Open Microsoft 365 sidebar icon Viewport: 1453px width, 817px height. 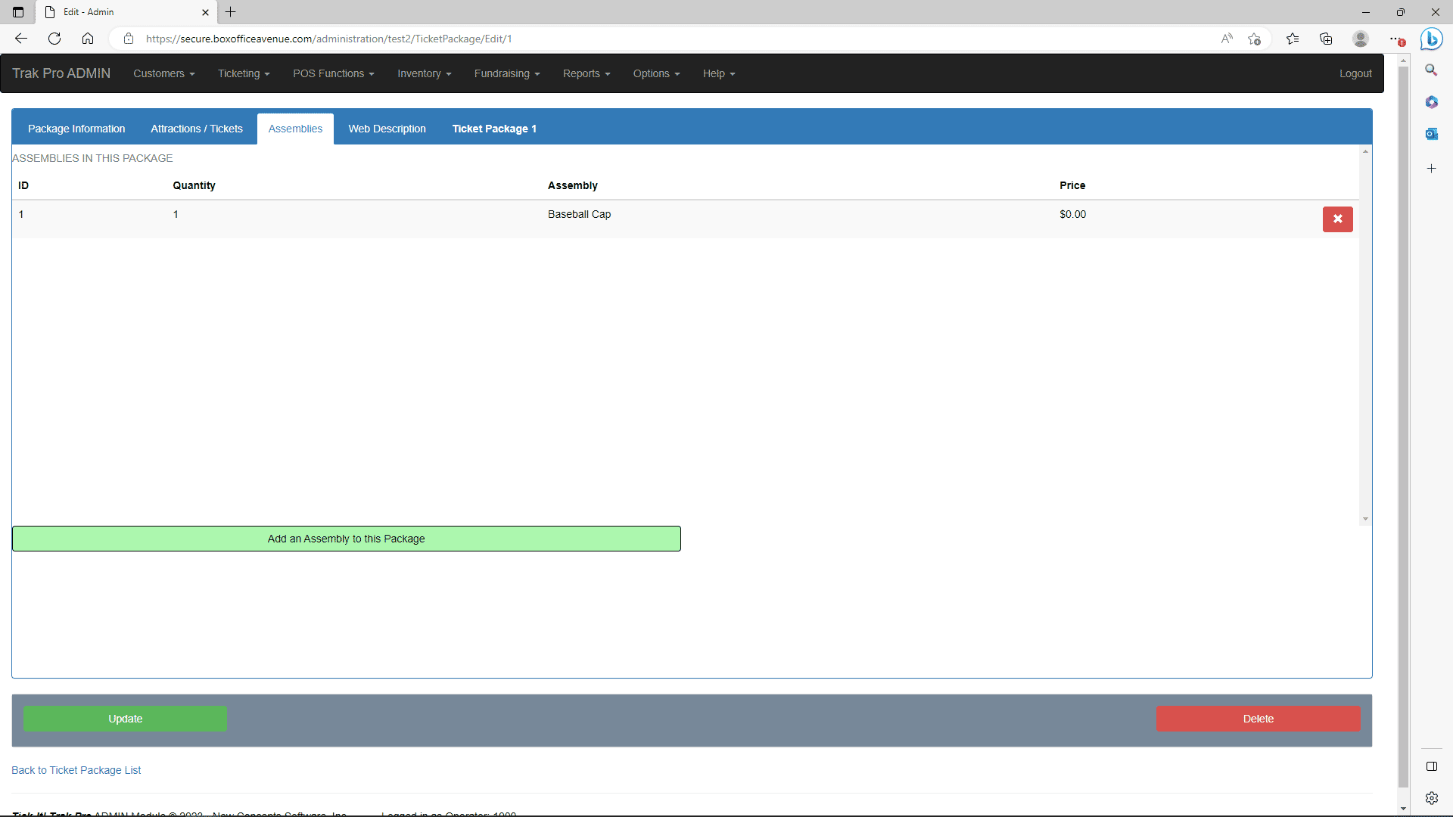point(1431,102)
